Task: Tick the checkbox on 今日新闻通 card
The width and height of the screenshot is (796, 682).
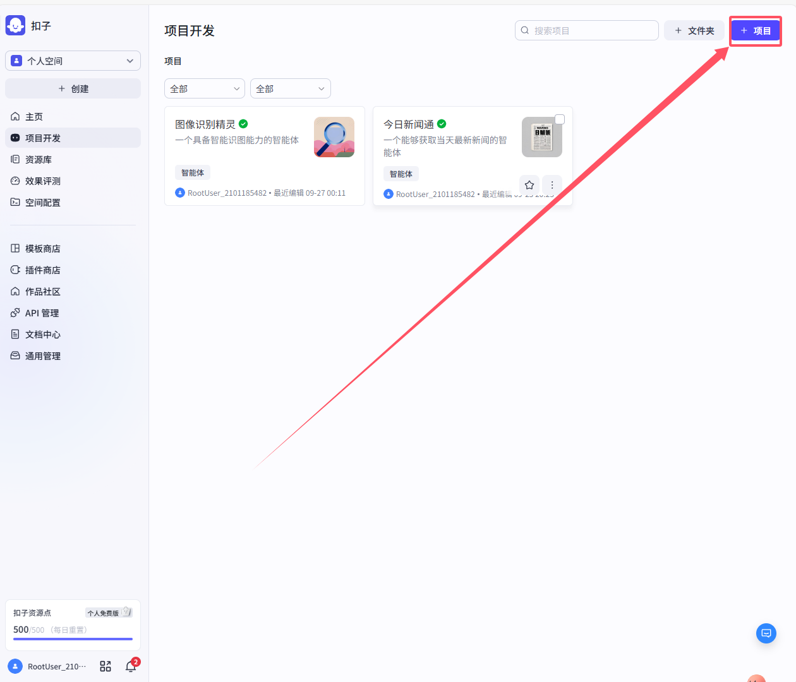Action: [x=560, y=119]
